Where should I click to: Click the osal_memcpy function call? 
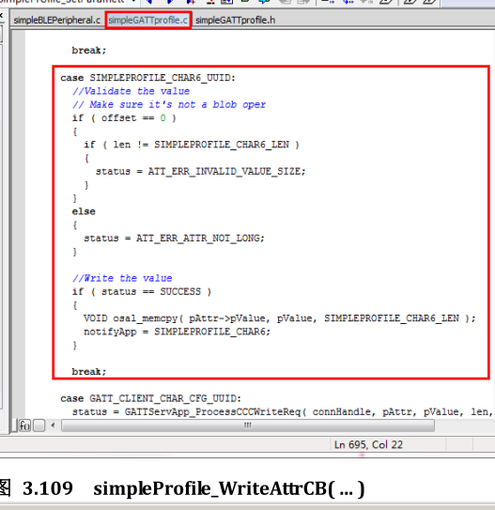(x=146, y=318)
